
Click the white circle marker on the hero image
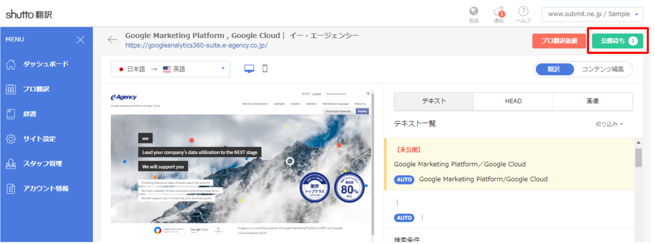pos(290,161)
